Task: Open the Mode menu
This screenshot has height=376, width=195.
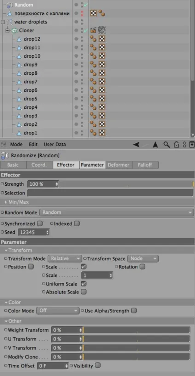Action: pyautogui.click(x=16, y=144)
